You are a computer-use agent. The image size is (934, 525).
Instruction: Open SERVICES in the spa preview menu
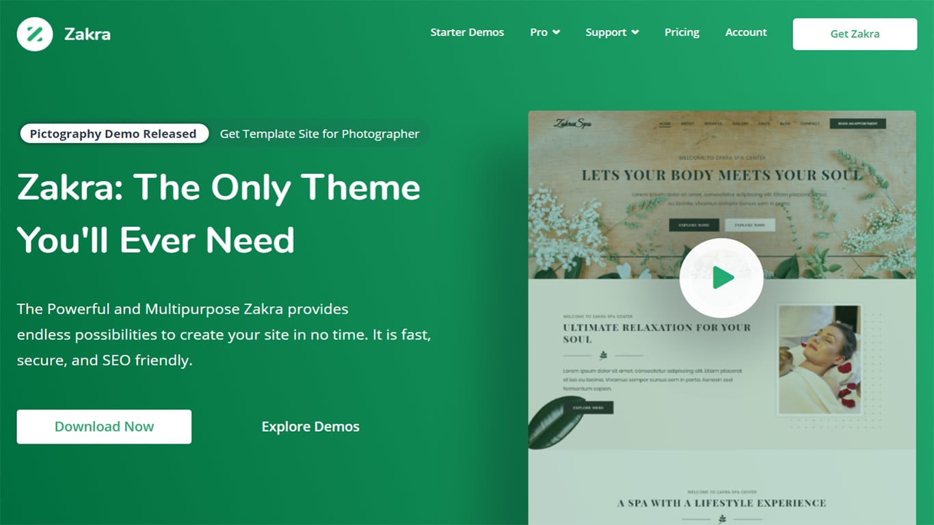pos(713,123)
